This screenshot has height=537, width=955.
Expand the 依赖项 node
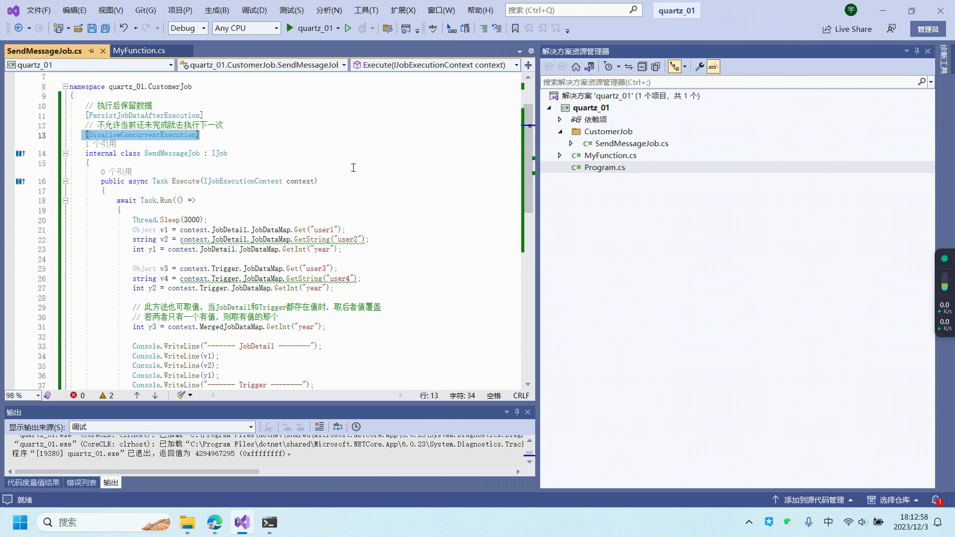tap(560, 120)
